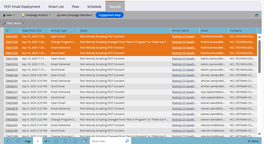
Task: Click the lightbulb Campaign Actions icon
Action: click(x=23, y=15)
